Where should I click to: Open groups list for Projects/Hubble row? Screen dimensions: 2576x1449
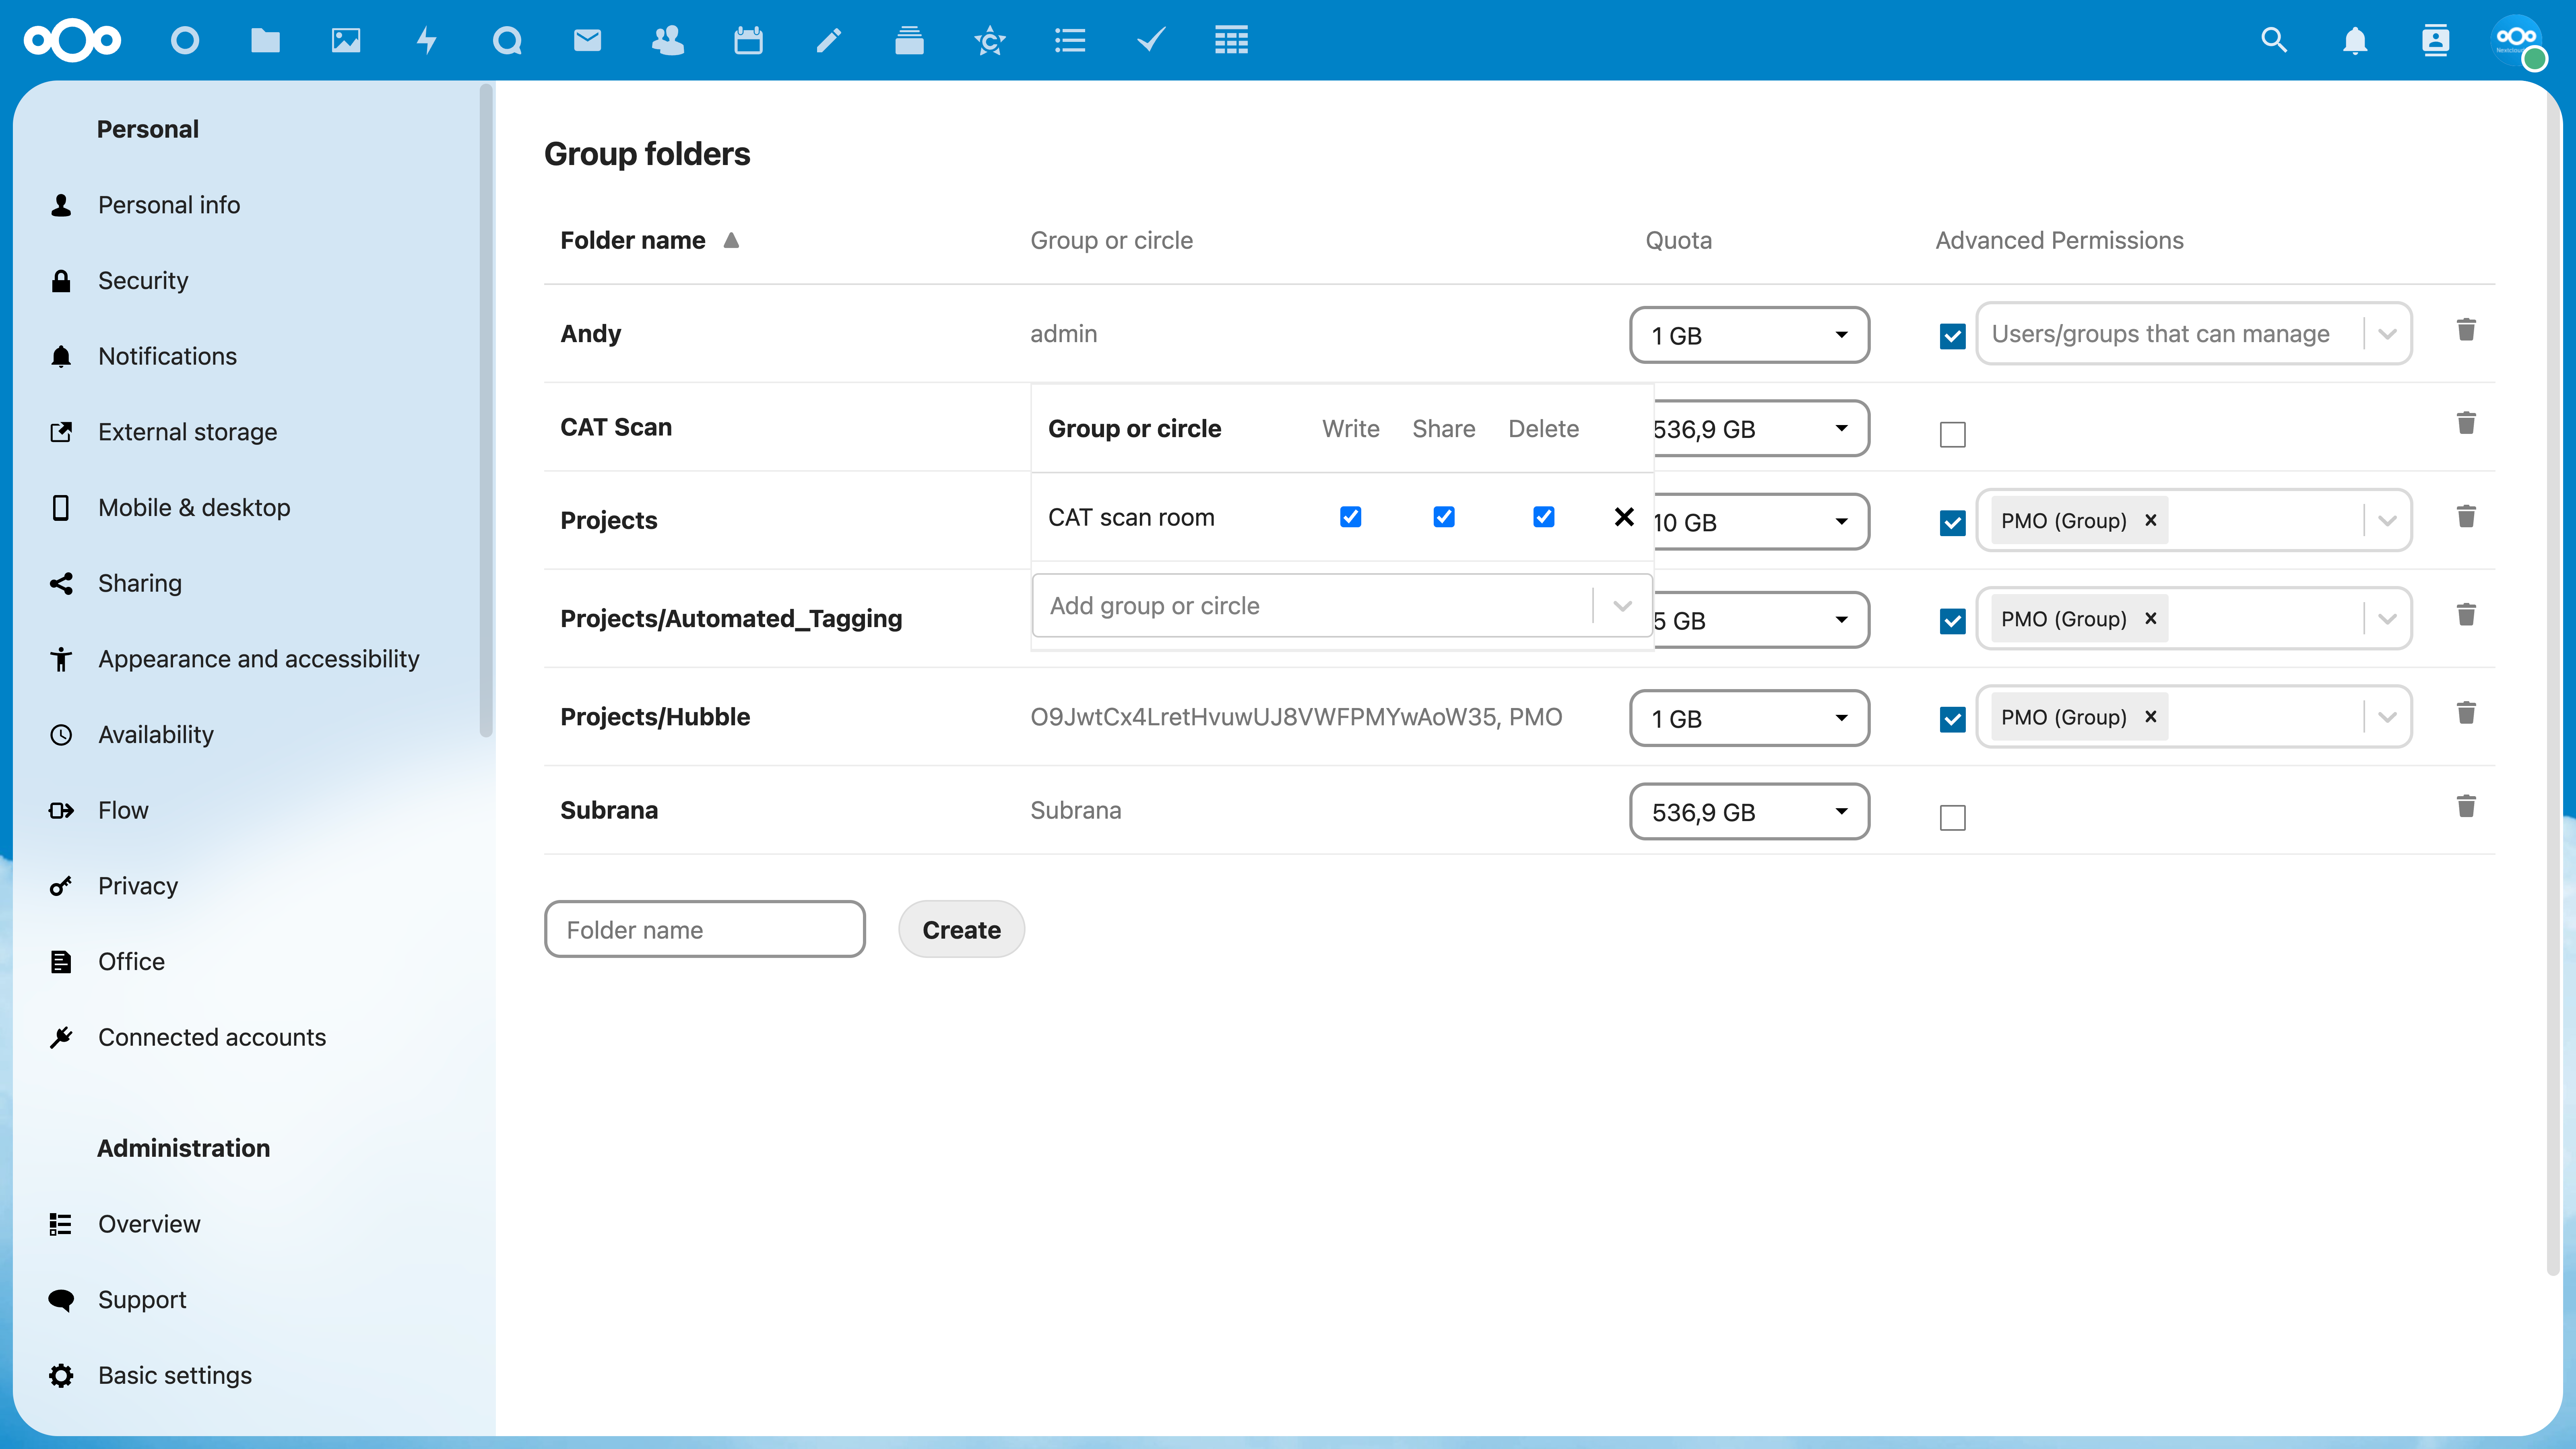click(1296, 717)
